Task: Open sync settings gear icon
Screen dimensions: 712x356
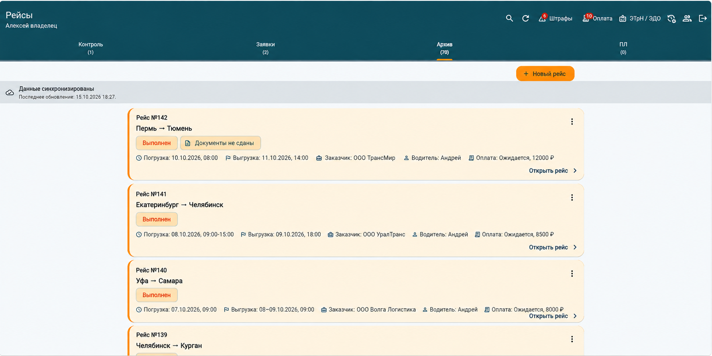Action: coord(671,18)
